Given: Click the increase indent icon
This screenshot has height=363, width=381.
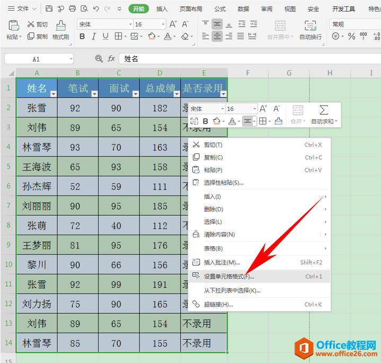Looking at the screenshot, I should click(253, 24).
